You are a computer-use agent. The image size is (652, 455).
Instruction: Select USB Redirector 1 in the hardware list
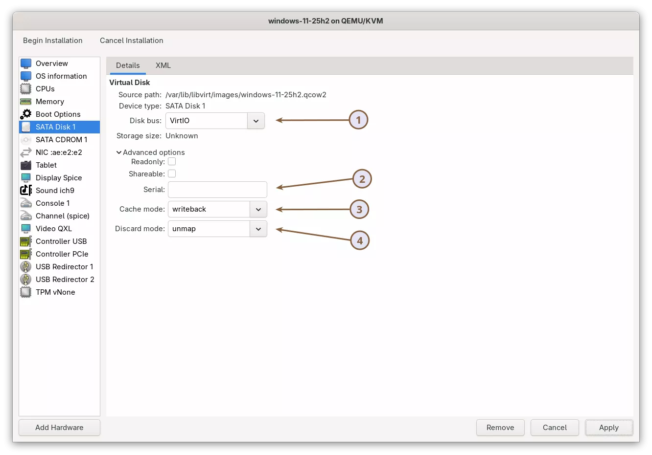(x=59, y=267)
